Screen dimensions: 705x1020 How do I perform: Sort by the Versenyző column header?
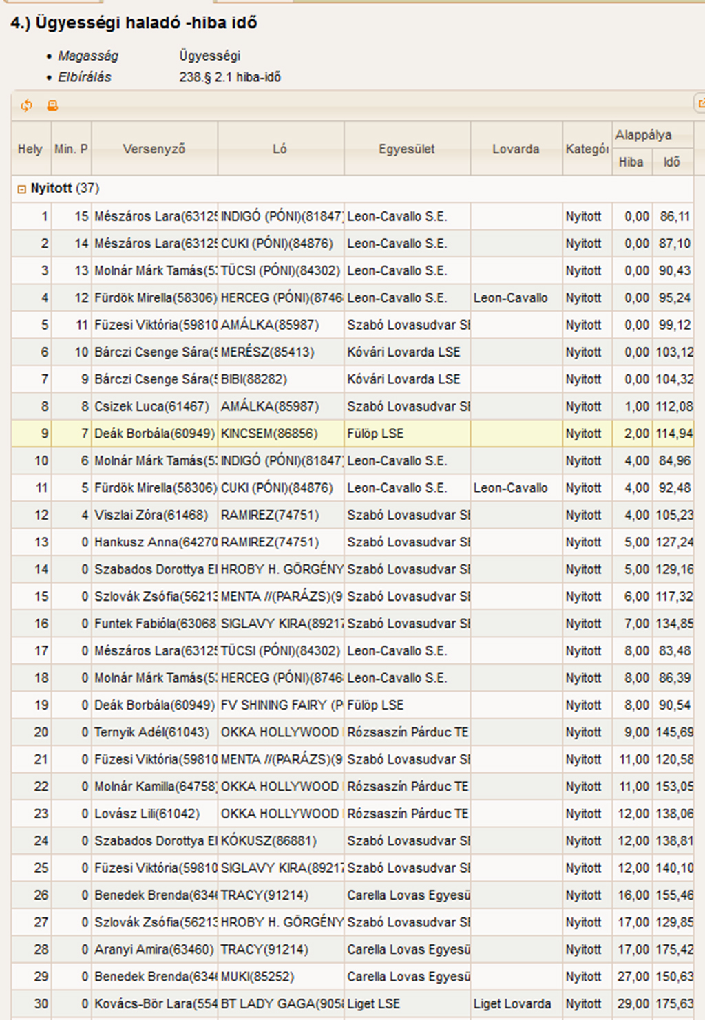tap(154, 149)
